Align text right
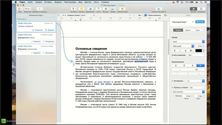The image size is (222, 125). tap(192, 66)
